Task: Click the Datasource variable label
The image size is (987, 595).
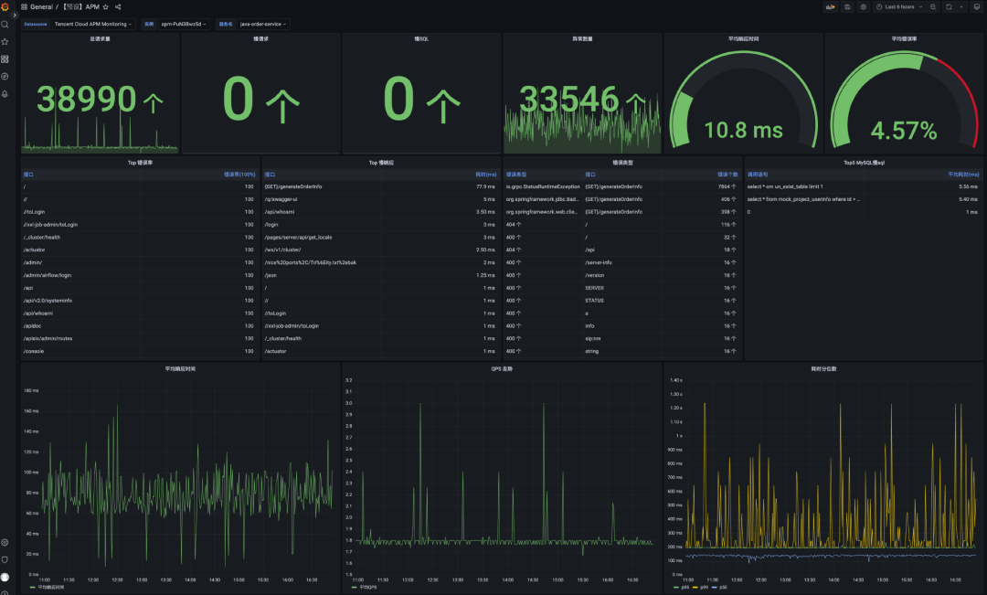Action: click(x=36, y=24)
